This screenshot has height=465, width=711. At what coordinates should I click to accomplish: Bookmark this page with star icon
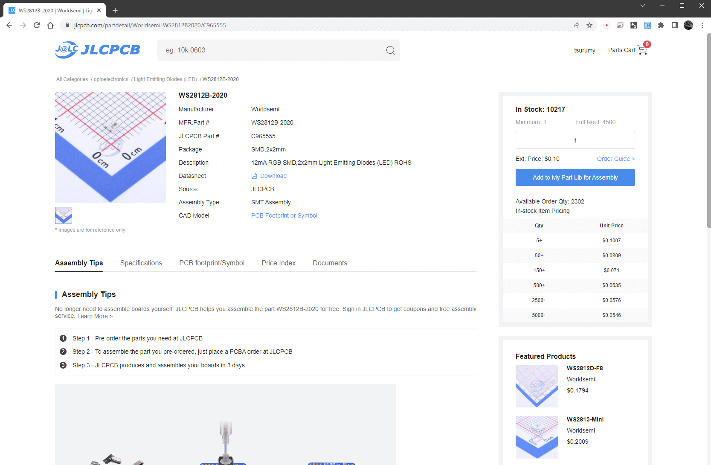(x=589, y=25)
